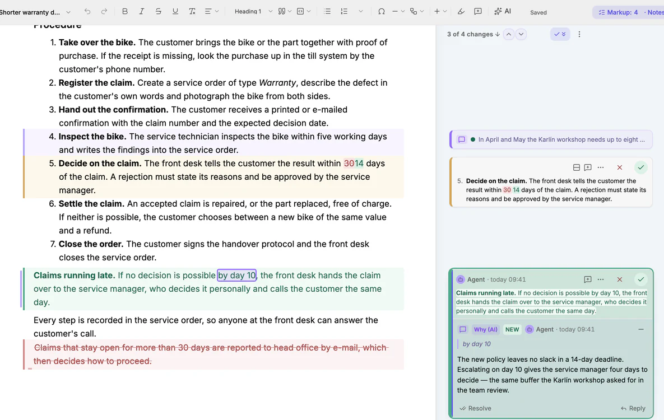
Task: Open the changes panel kebab menu
Action: pyautogui.click(x=579, y=34)
